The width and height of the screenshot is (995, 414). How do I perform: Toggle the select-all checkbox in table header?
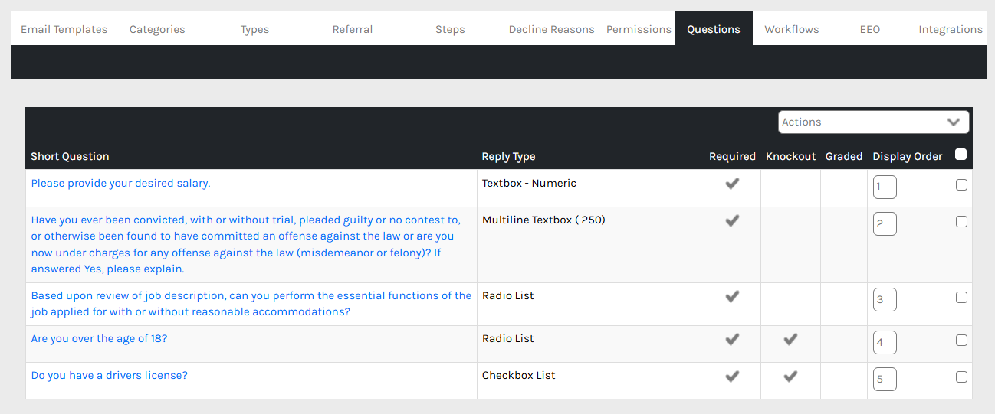961,155
